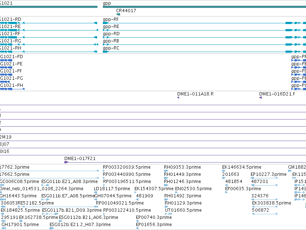Viewport: 306px width, 230px height.
Task: Click the LD18117.5prime EST label
Action: (112, 189)
